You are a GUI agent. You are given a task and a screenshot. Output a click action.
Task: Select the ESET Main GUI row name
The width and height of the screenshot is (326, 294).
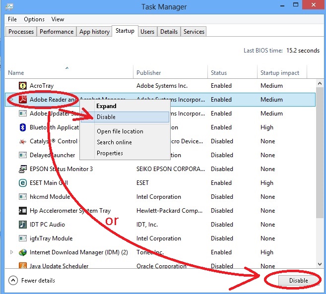tap(49, 183)
